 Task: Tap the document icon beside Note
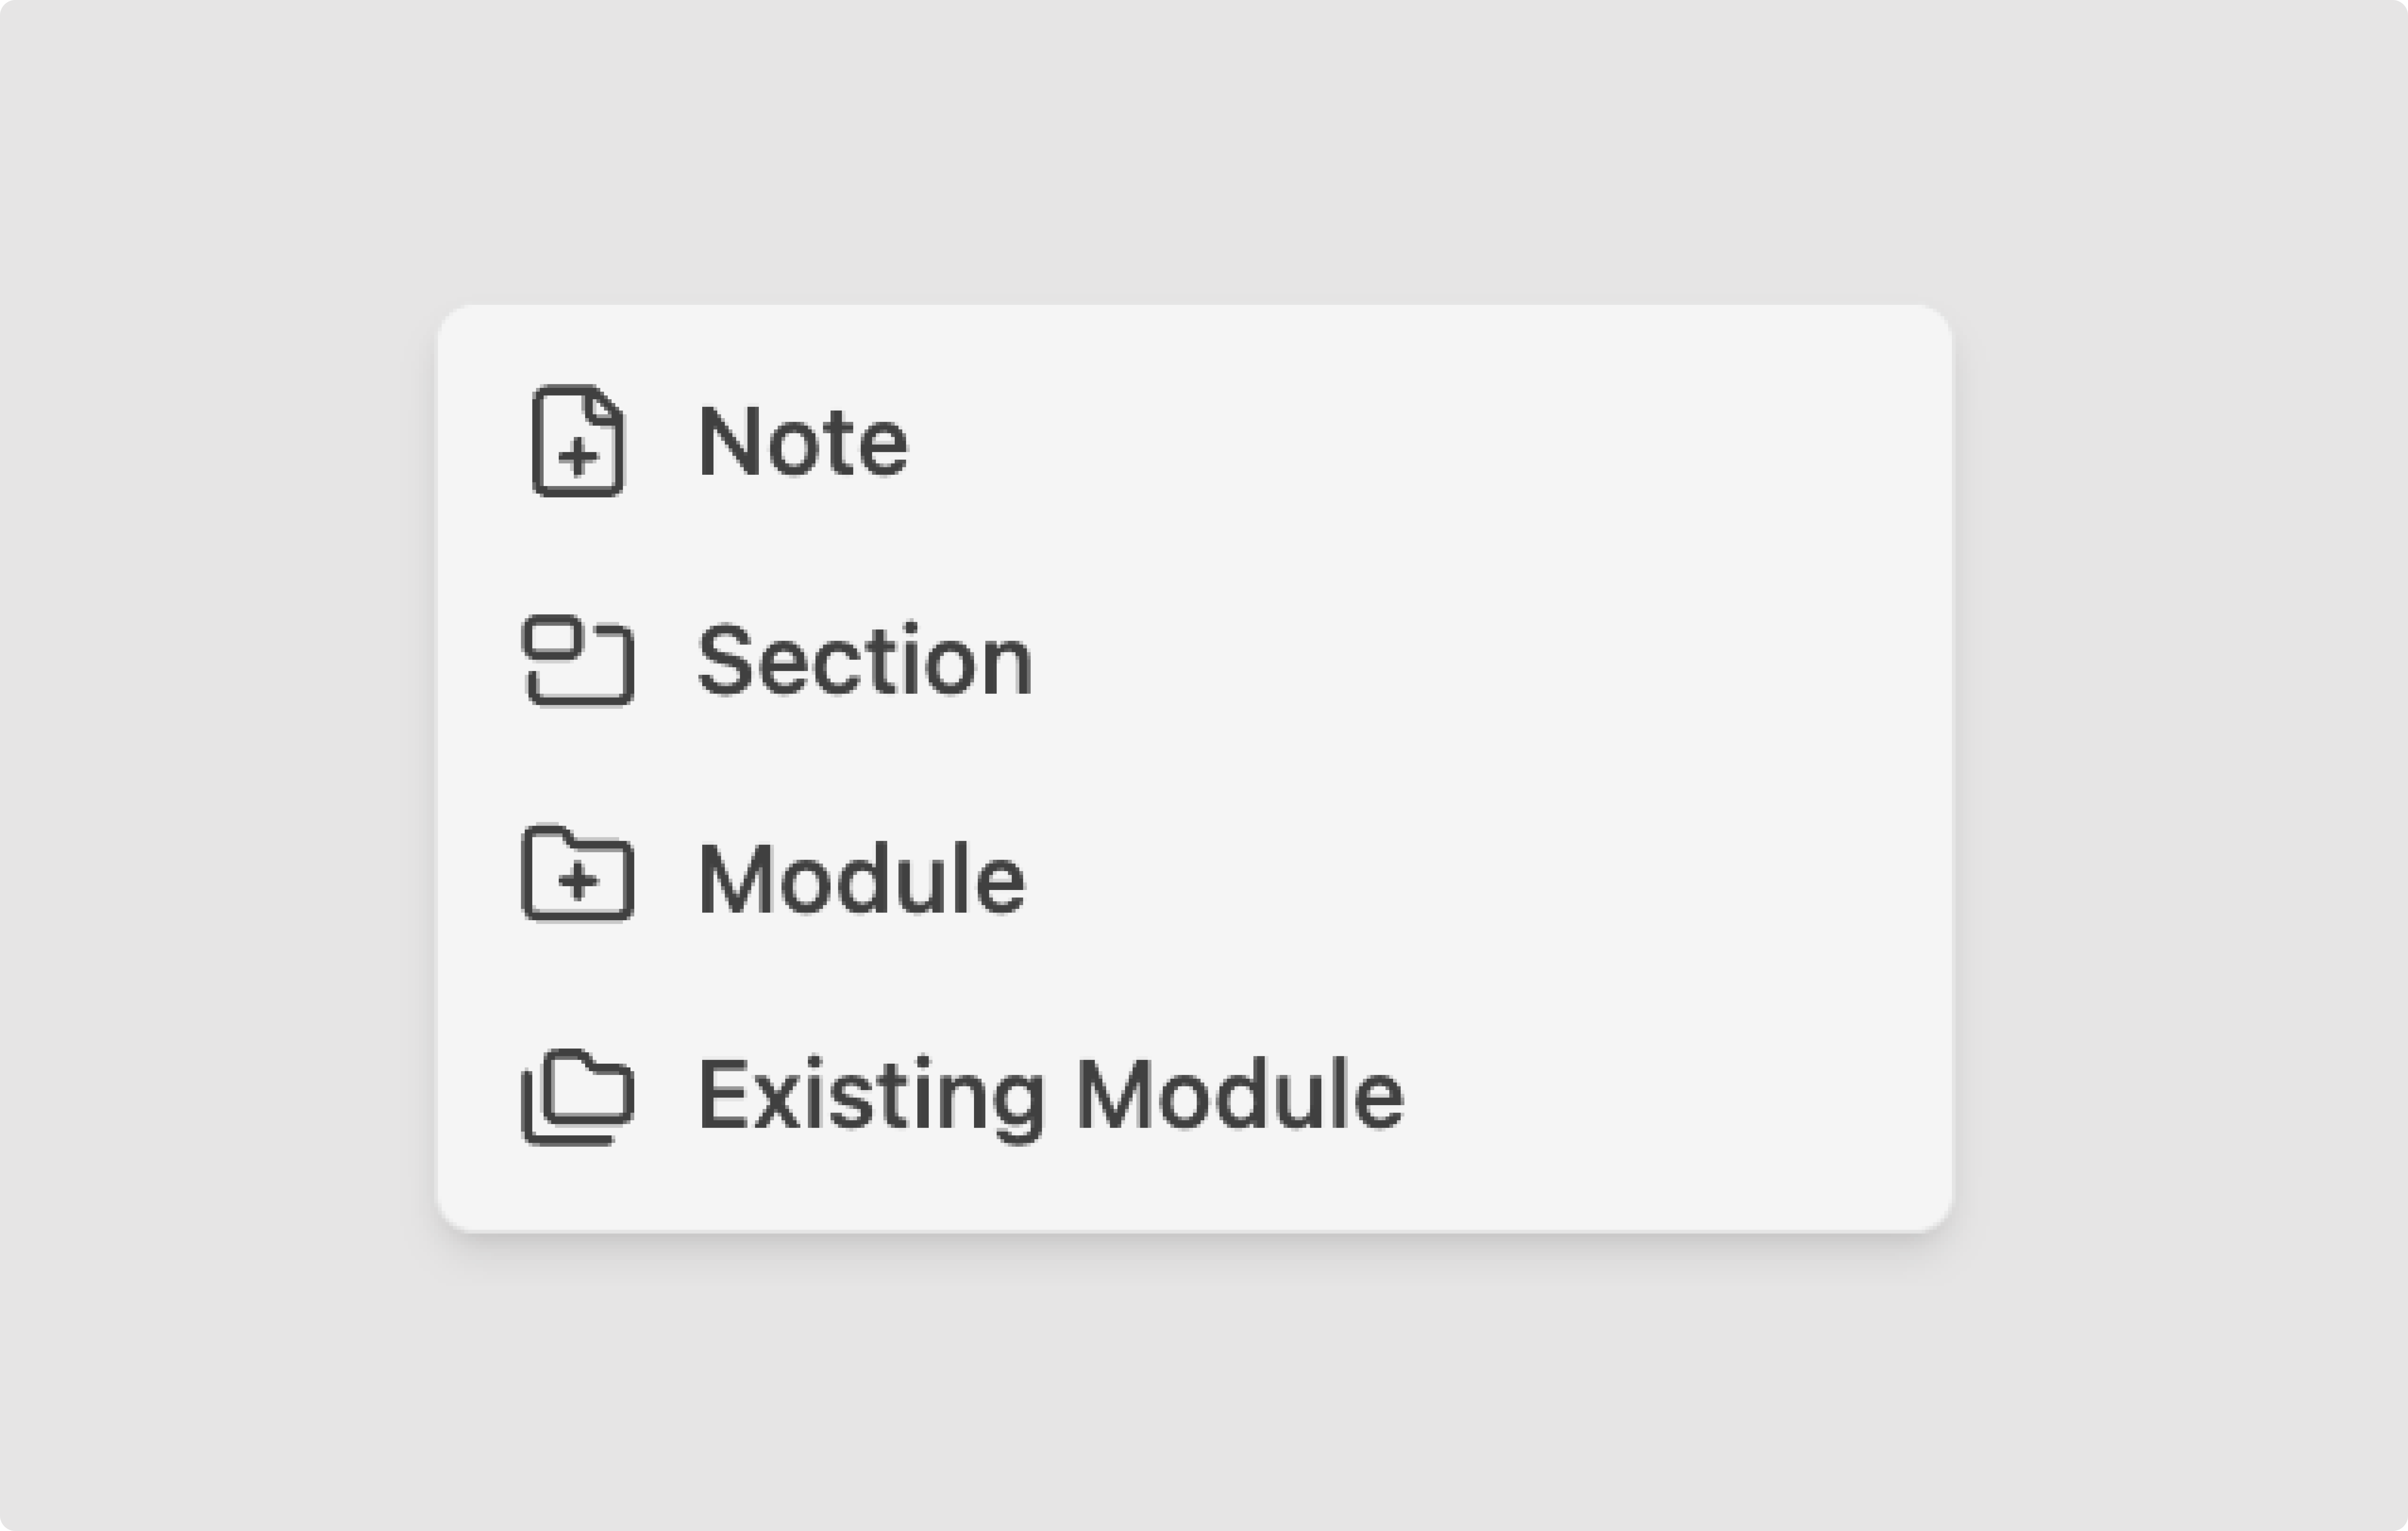(x=578, y=440)
